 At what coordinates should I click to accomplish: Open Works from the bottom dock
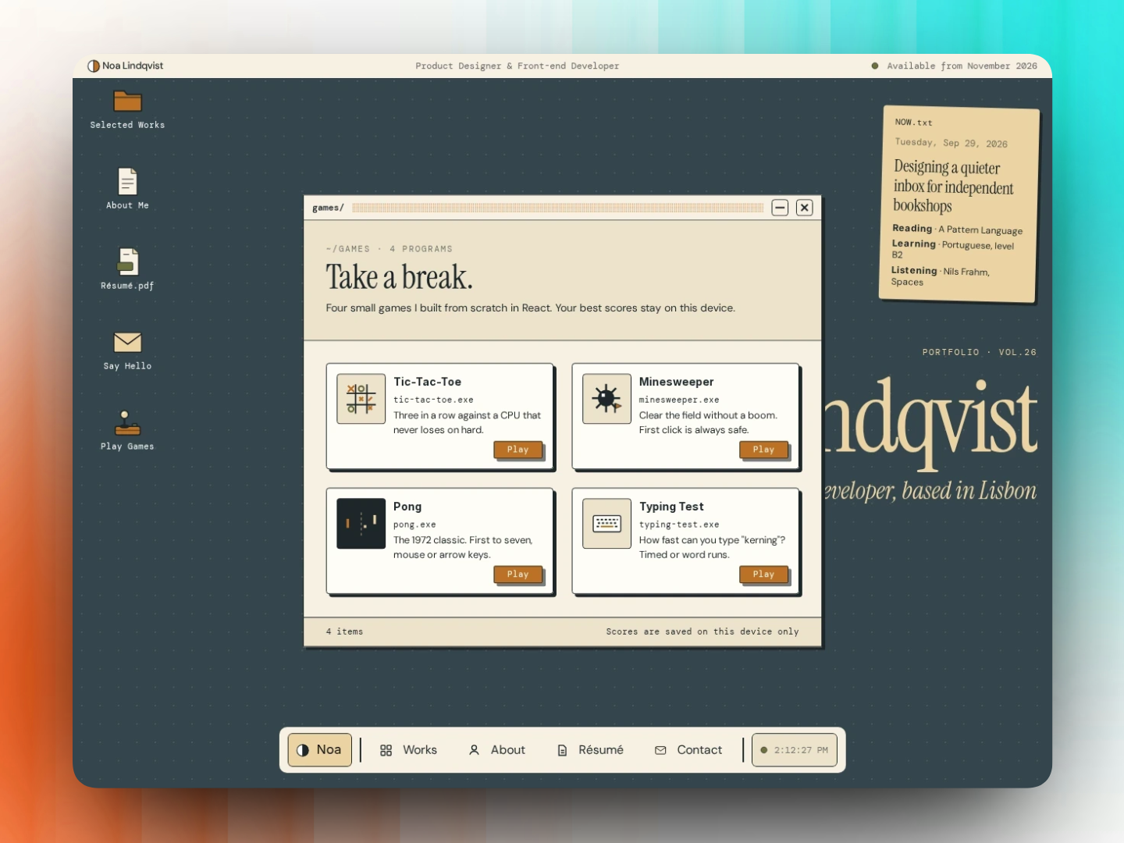coord(408,750)
